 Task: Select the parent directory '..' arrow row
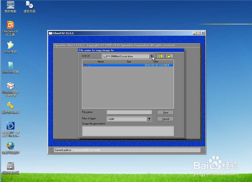128,65
